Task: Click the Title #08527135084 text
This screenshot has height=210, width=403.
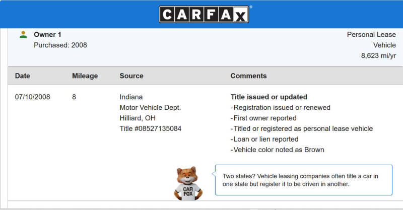Action: coord(150,128)
